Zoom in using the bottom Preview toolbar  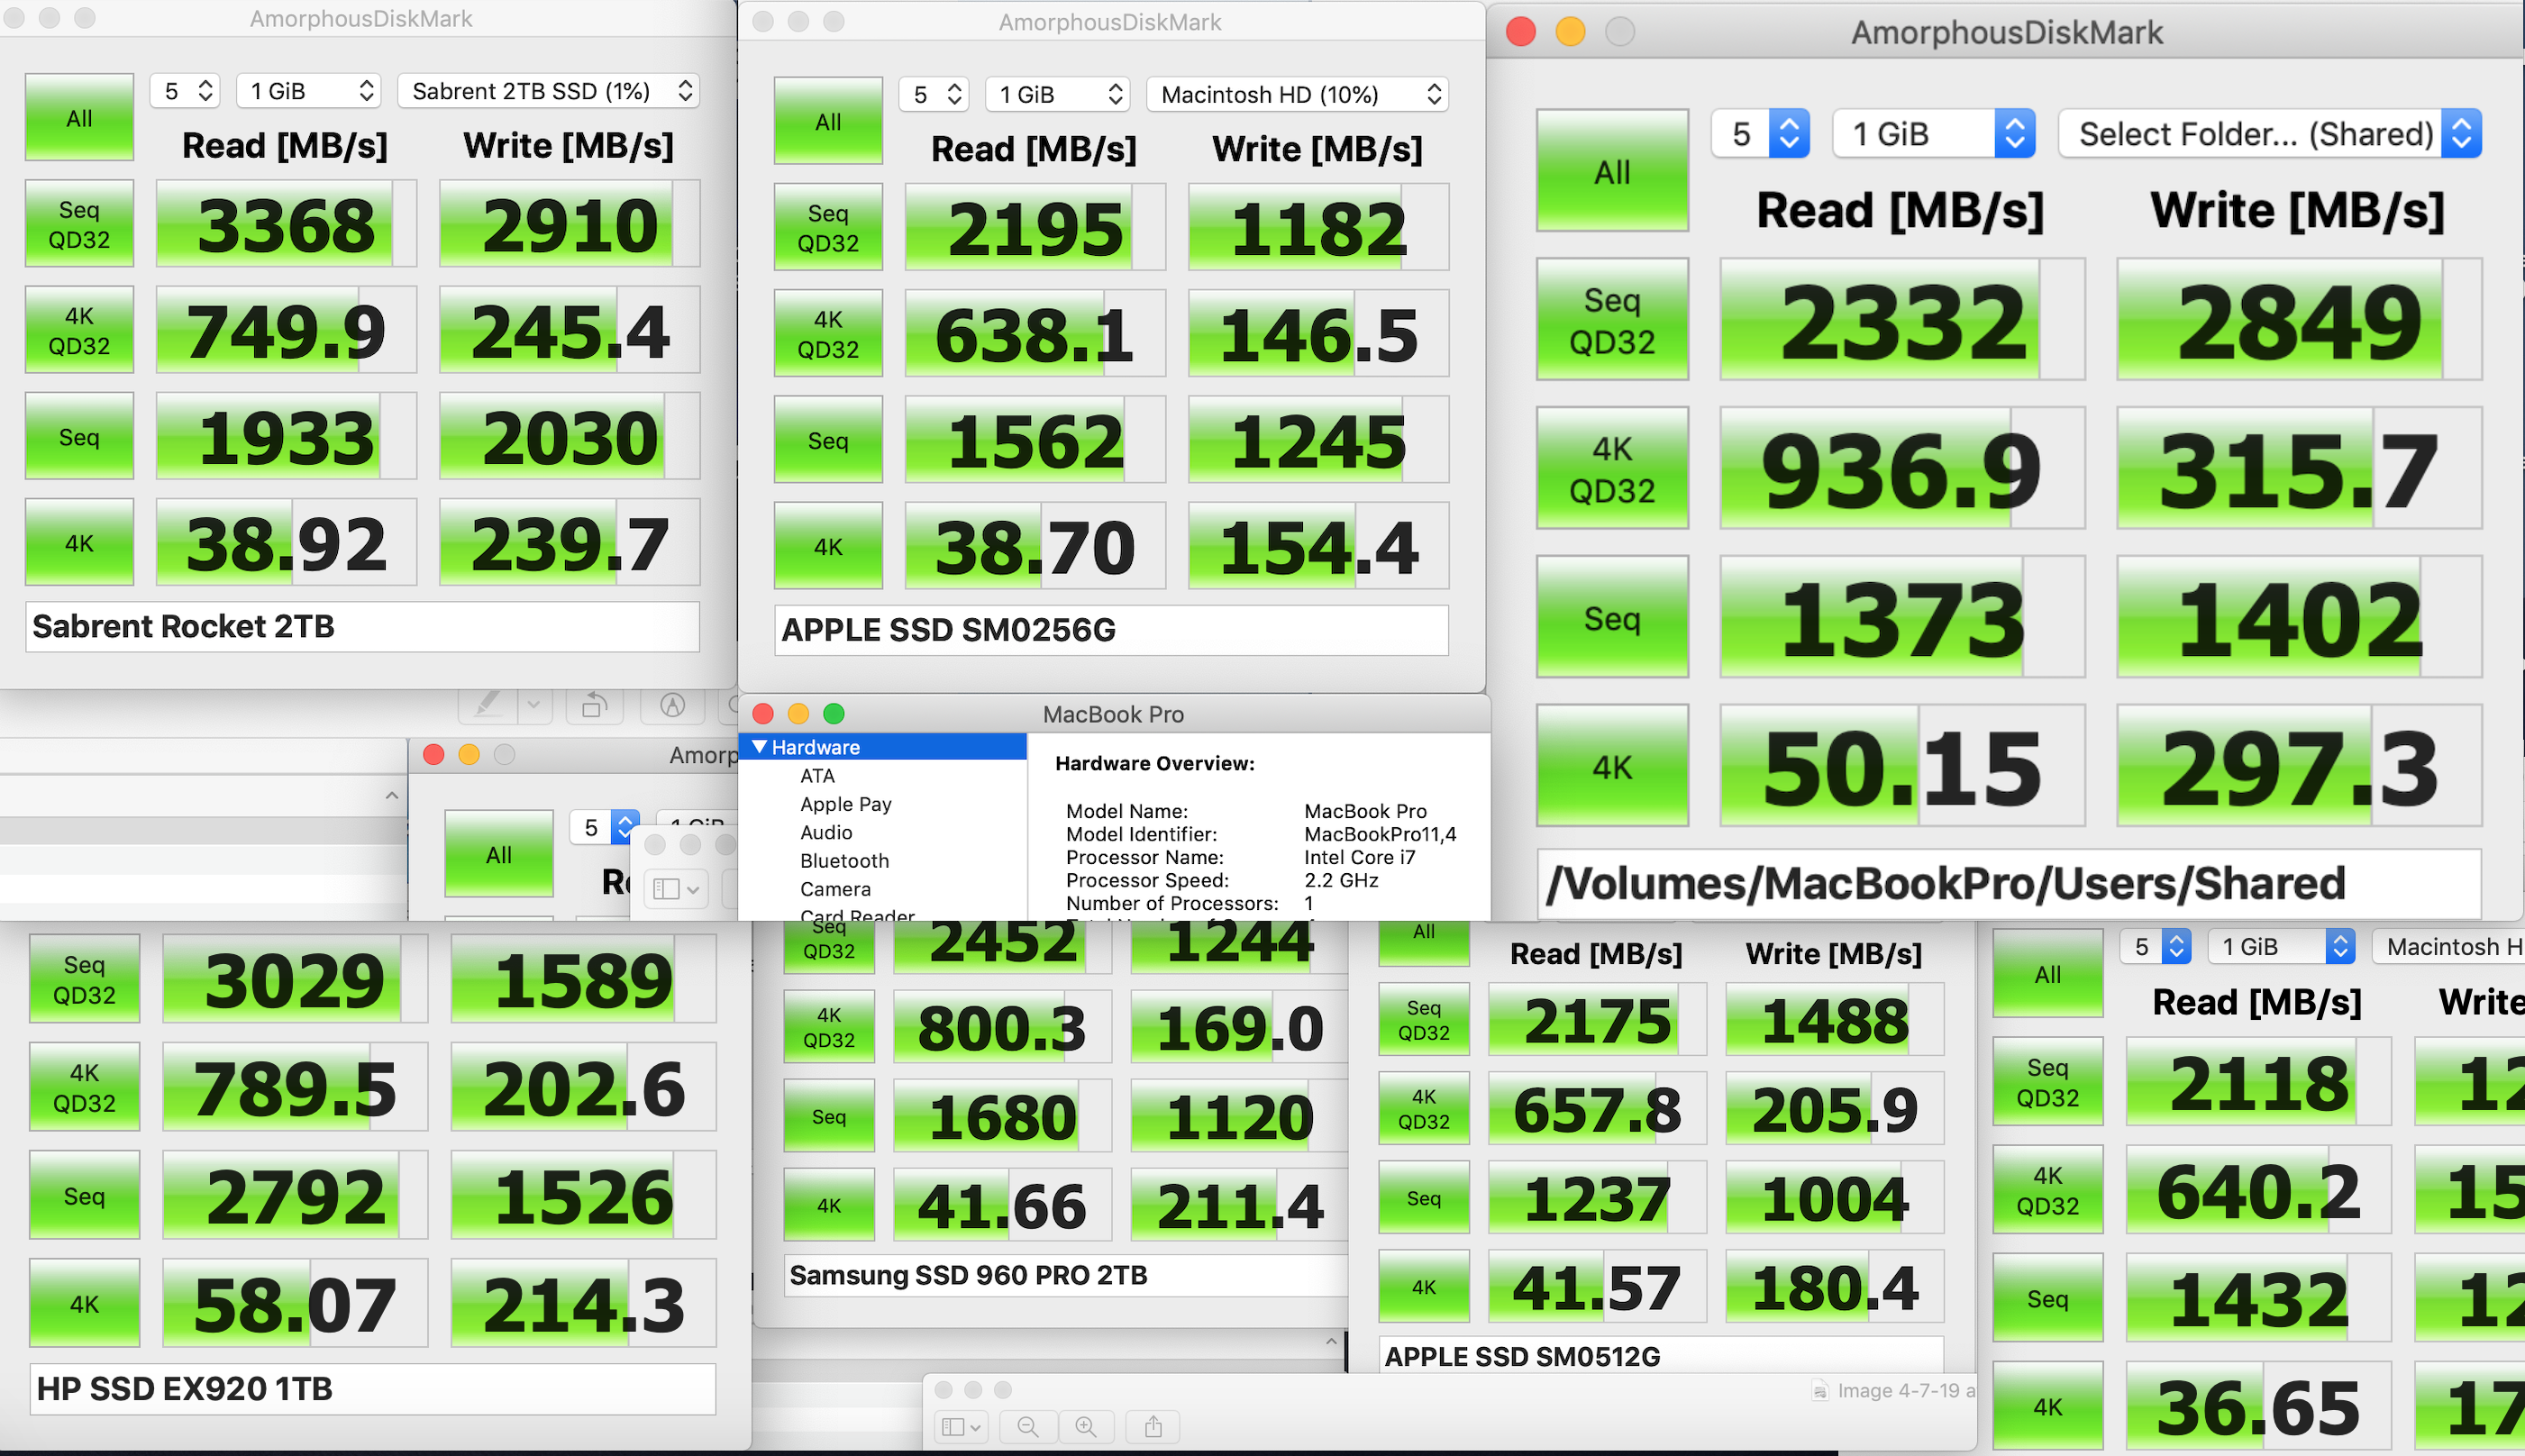click(x=1086, y=1427)
